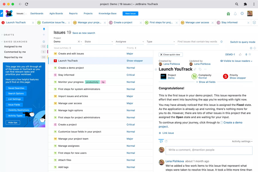Click the pink tip tag

(103, 82)
